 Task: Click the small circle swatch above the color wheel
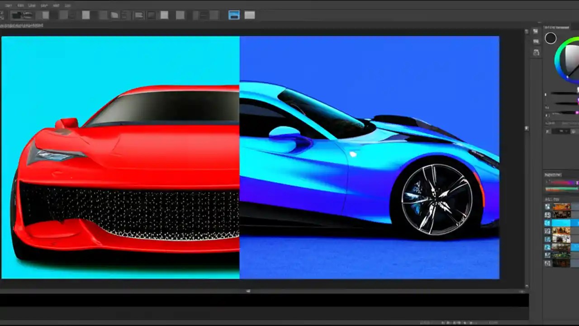coord(550,38)
